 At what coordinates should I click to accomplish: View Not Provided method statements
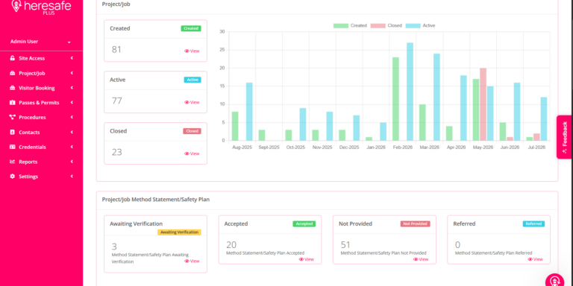(421, 259)
